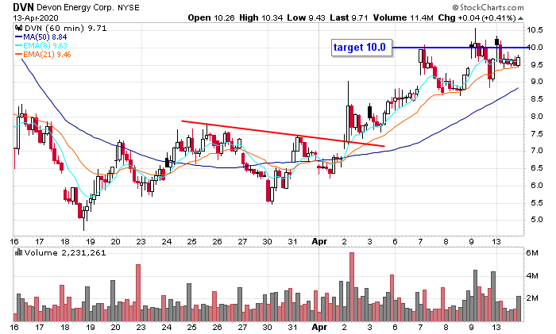Screen dimensions: 556x334
Task: Click the 7.0 price axis label
Action: pyautogui.click(x=535, y=151)
